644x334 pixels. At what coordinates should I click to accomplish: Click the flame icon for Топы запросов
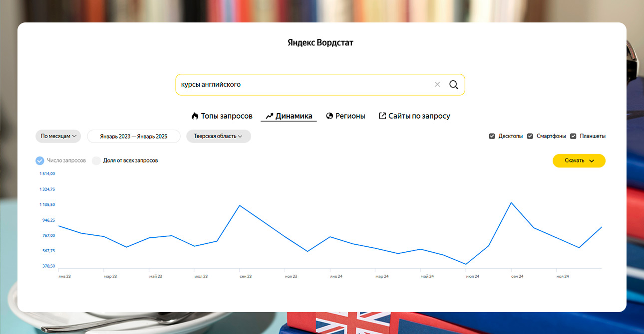tap(195, 116)
